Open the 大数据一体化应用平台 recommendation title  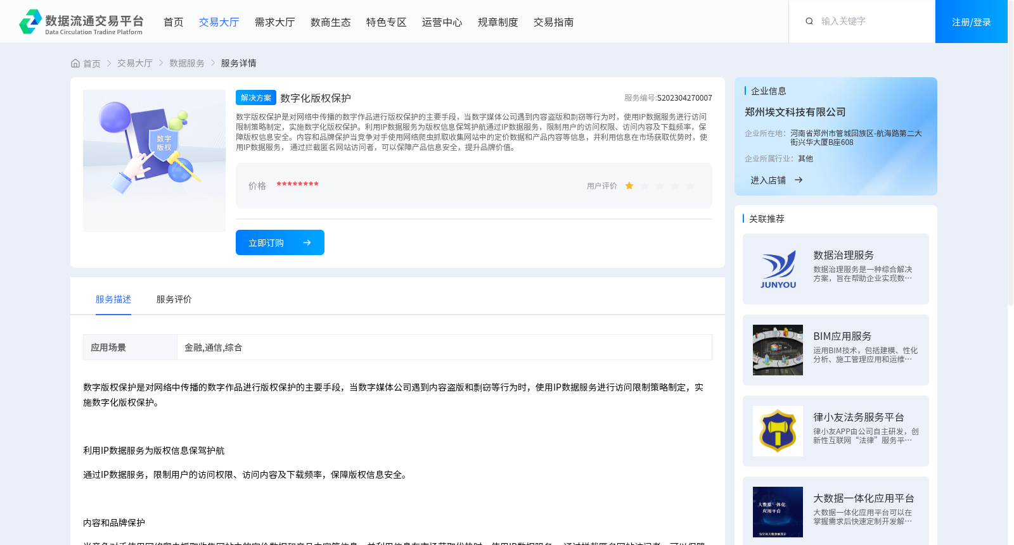click(x=864, y=498)
